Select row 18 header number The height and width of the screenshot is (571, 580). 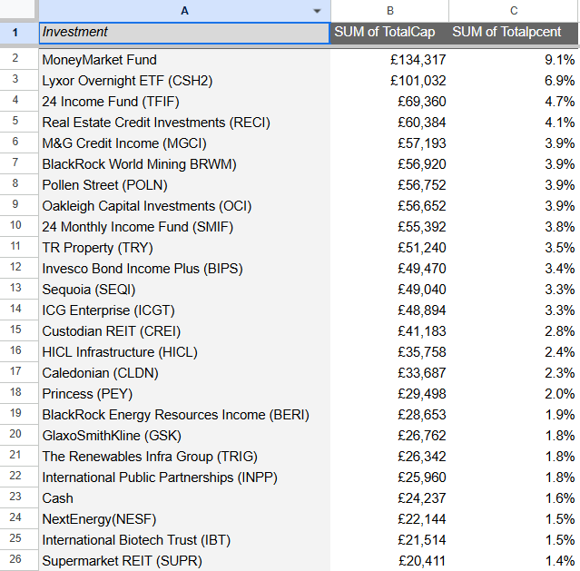[x=19, y=392]
